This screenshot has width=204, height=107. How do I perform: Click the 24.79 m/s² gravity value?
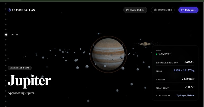(188, 79)
